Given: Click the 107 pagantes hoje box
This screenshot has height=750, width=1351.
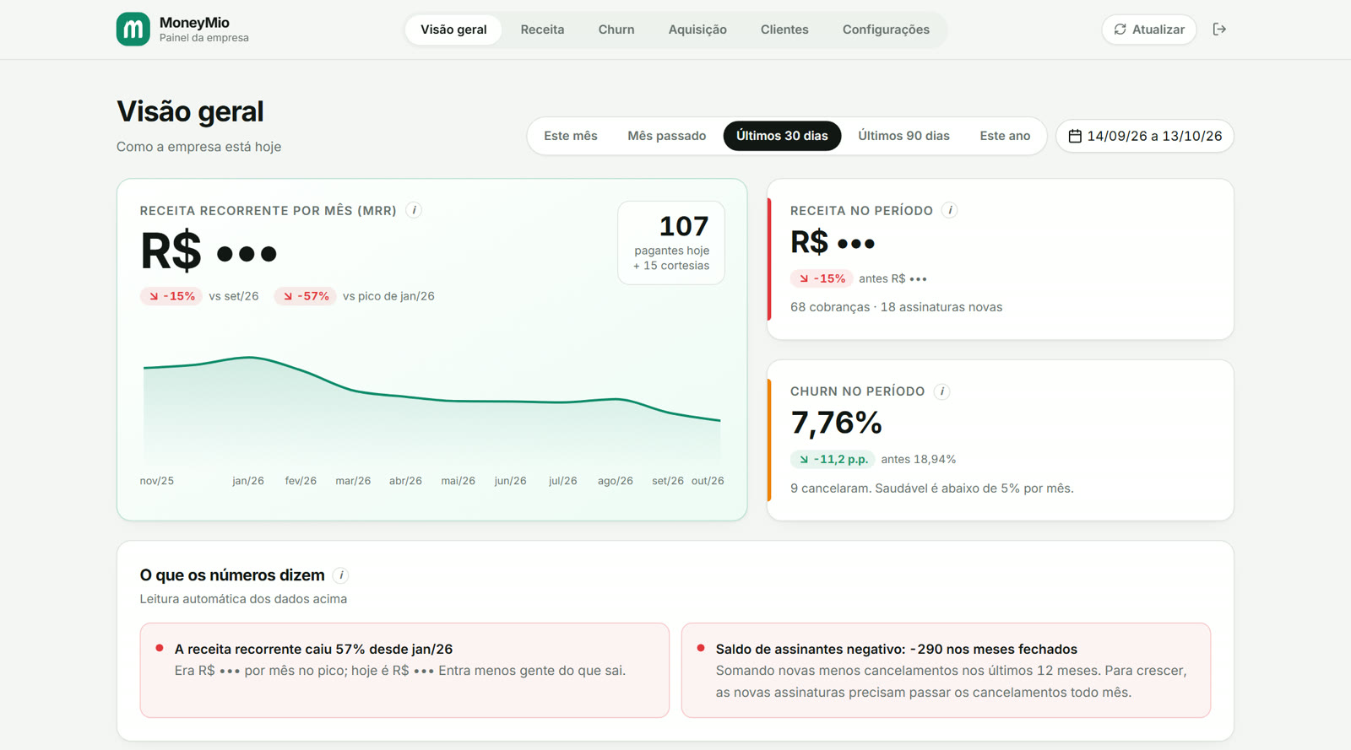Looking at the screenshot, I should 671,243.
